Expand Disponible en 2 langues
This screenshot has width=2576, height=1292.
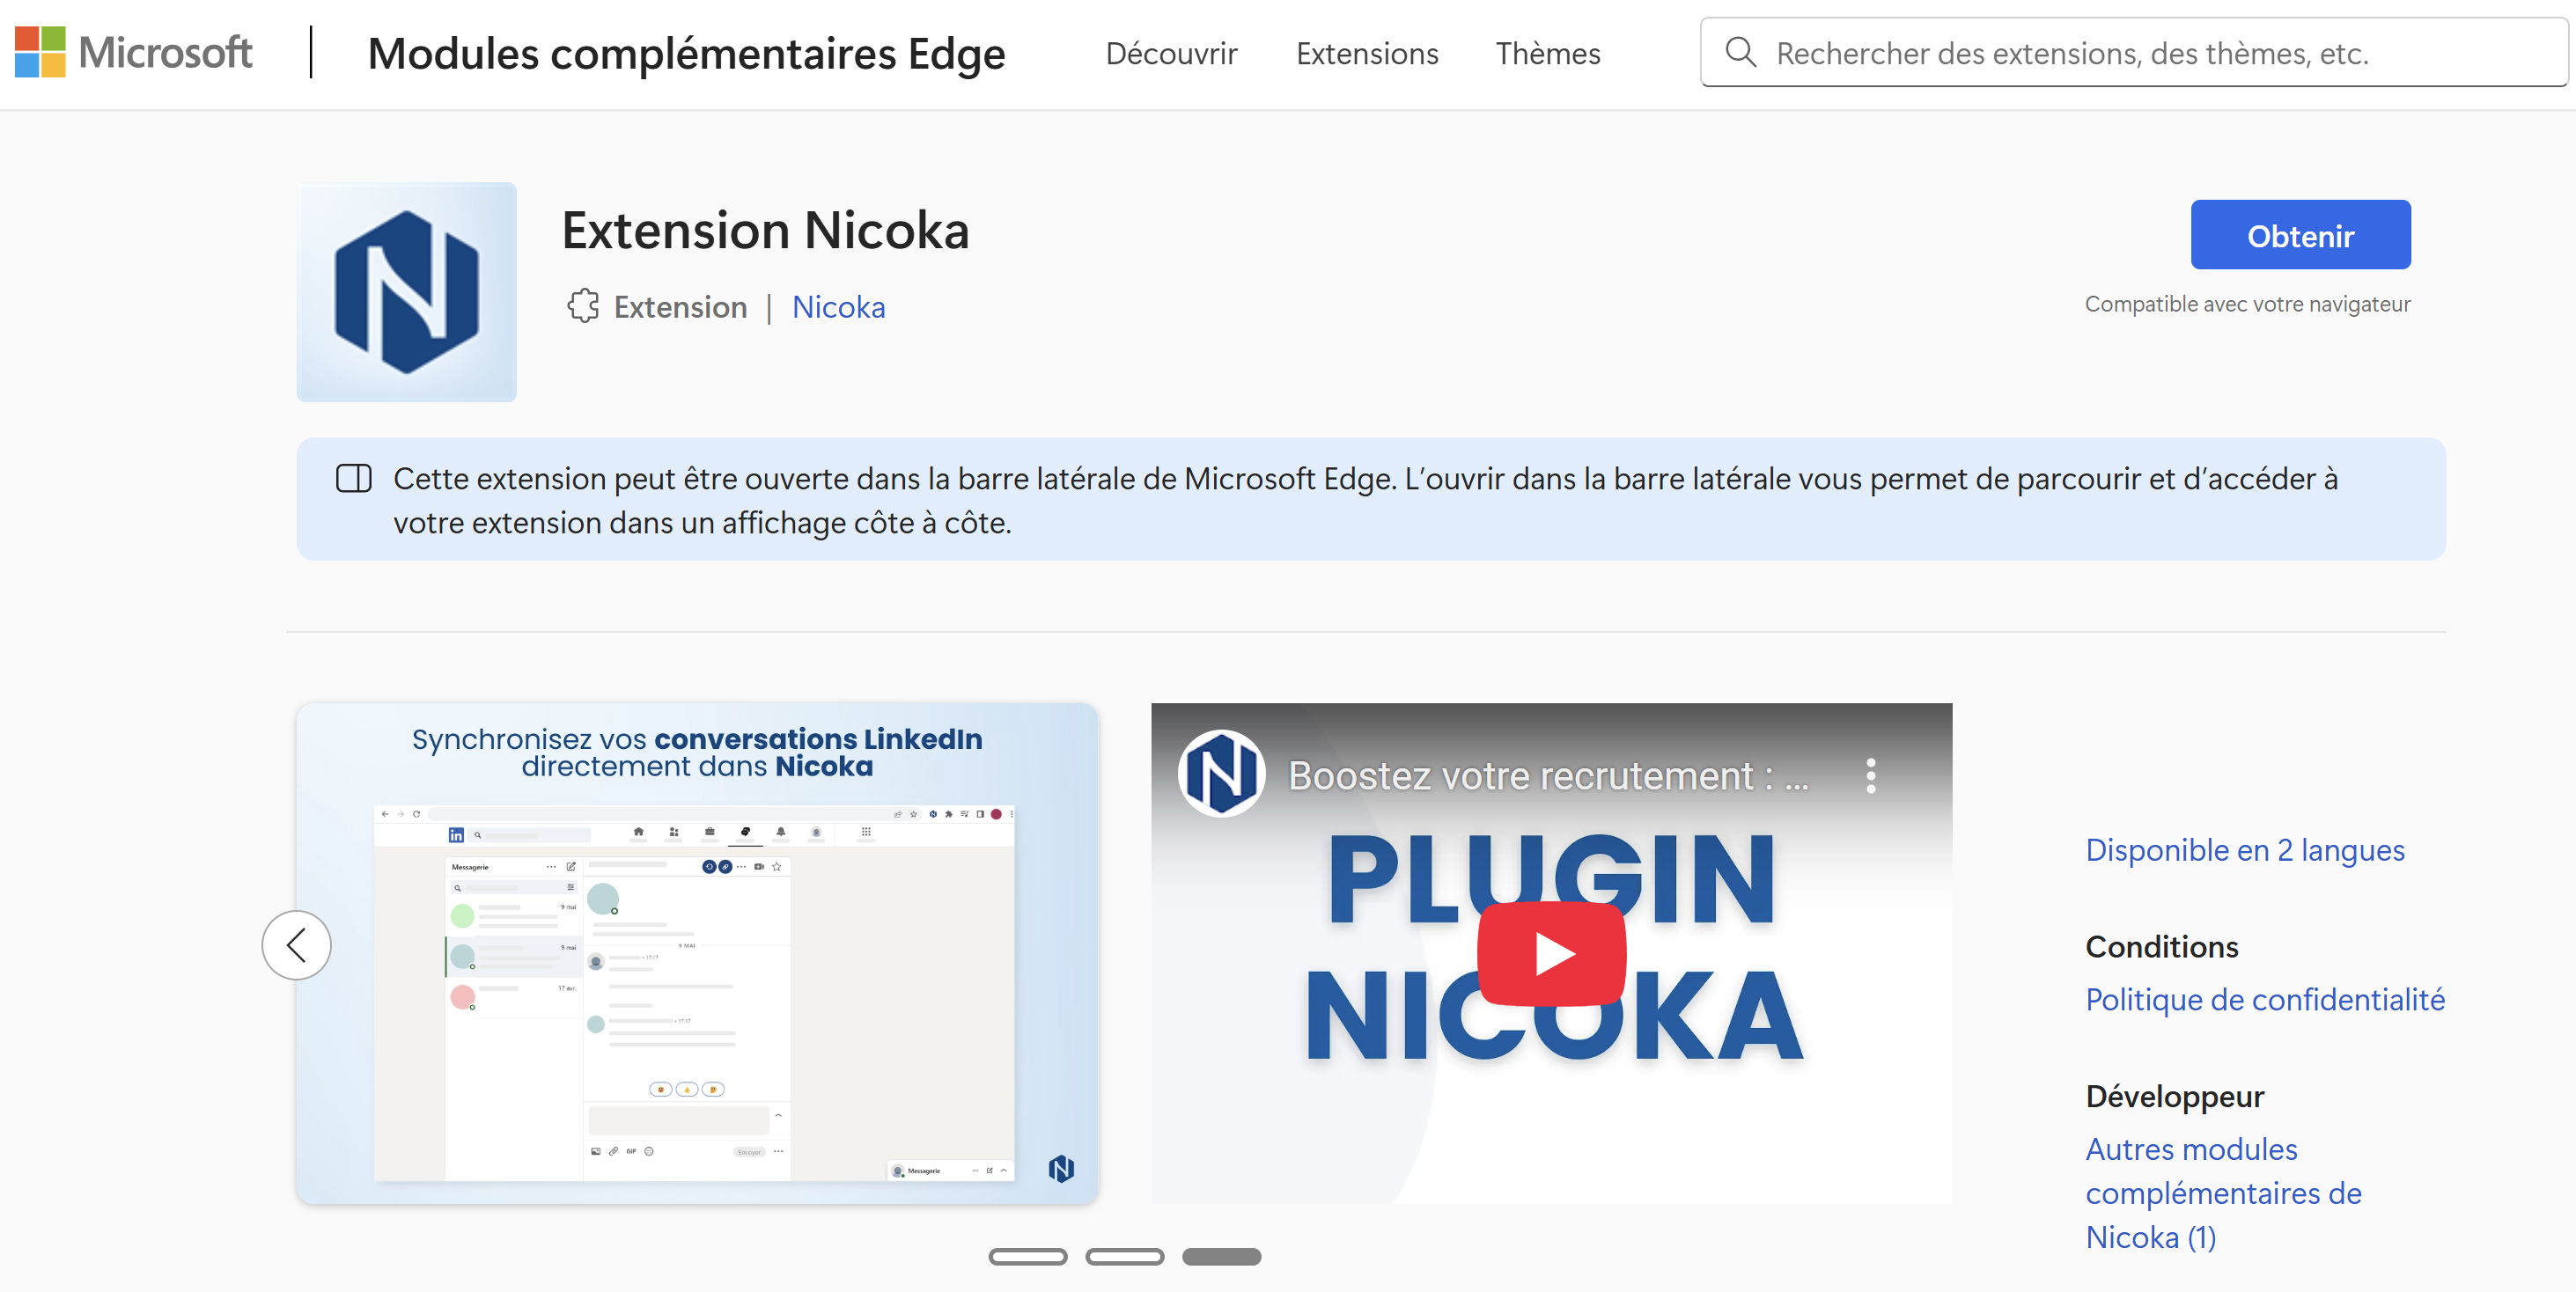[2244, 850]
